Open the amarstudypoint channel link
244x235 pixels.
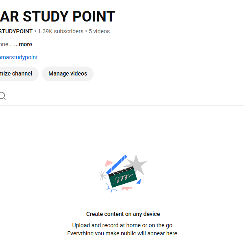click(x=19, y=57)
